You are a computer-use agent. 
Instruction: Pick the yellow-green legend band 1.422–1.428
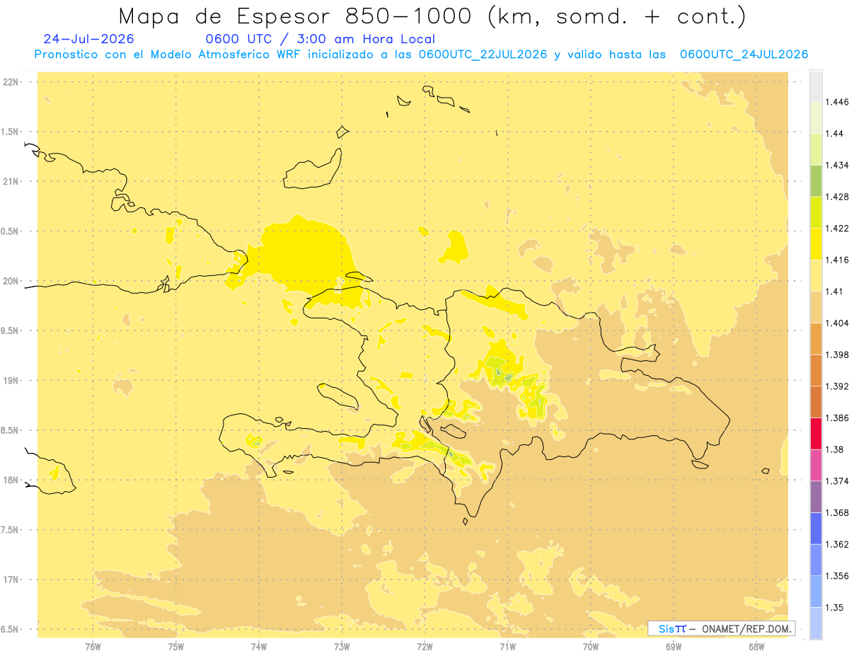(816, 212)
